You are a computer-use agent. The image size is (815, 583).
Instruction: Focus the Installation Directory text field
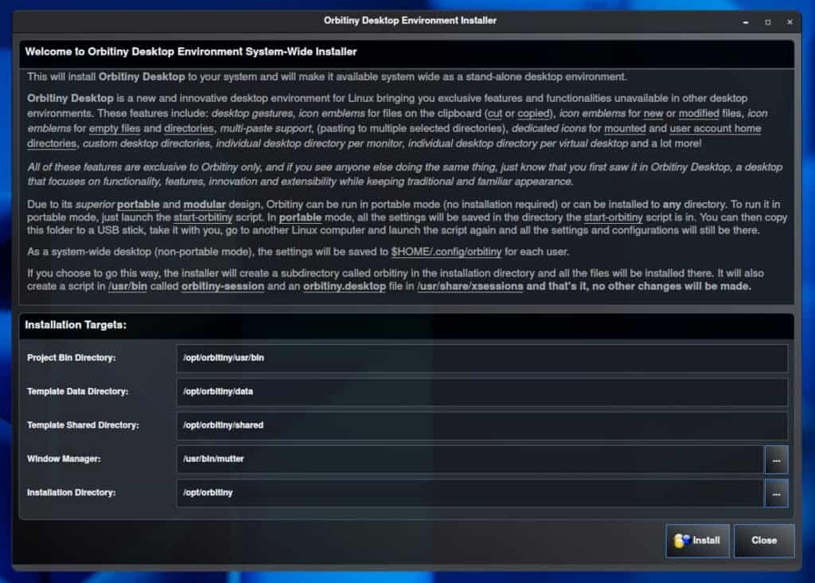click(470, 493)
